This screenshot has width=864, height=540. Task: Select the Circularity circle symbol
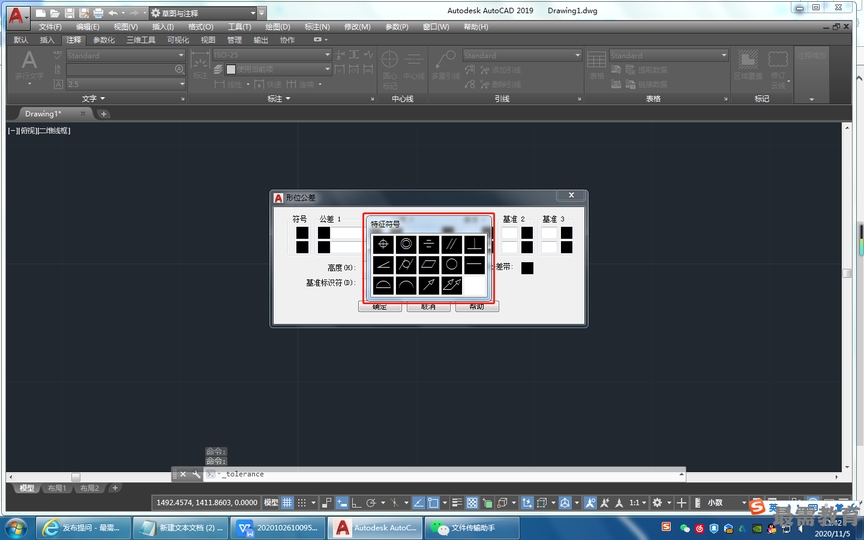coord(451,265)
